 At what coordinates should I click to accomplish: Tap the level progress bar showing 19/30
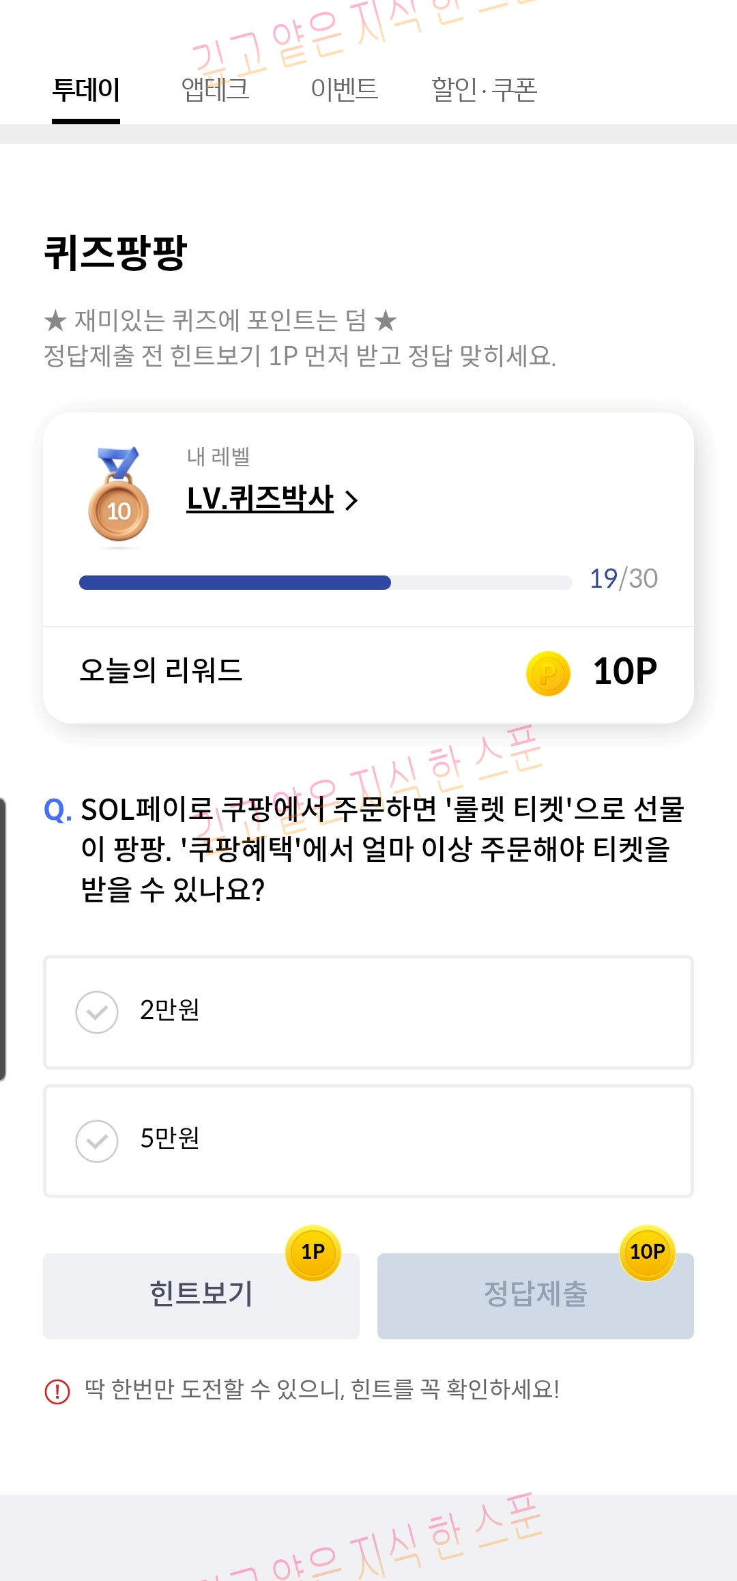(326, 582)
